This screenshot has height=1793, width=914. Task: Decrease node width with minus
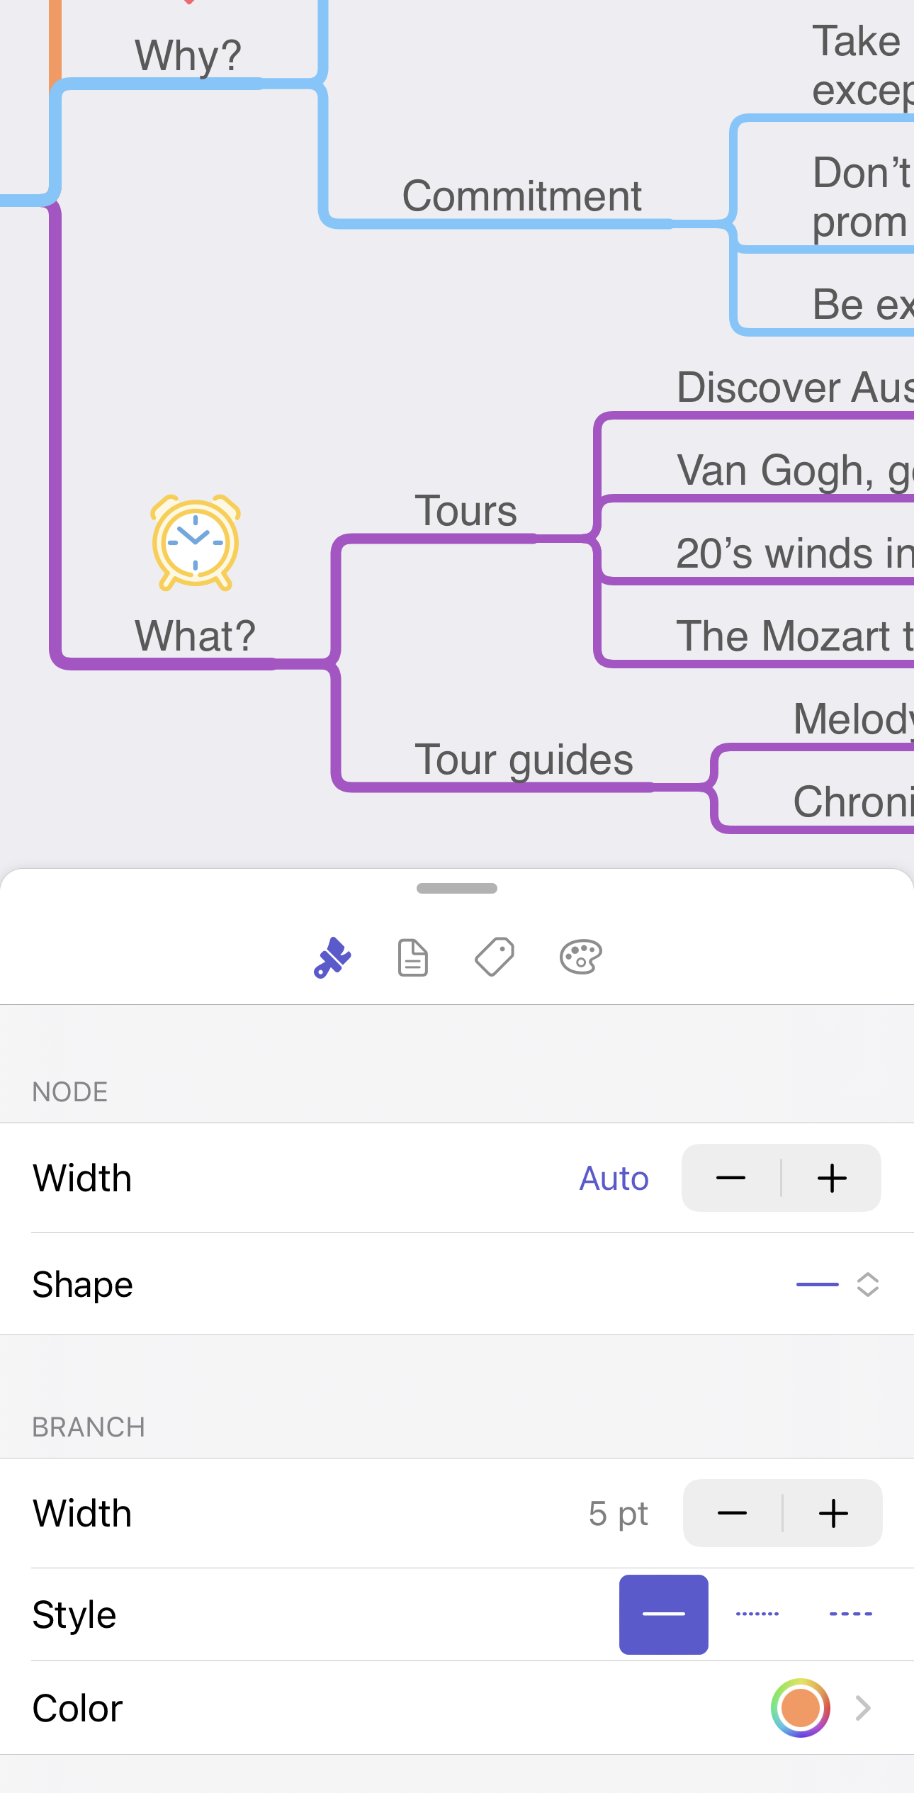tap(731, 1178)
